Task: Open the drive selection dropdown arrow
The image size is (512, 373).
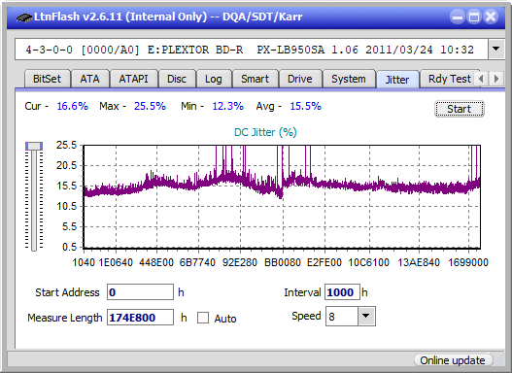Action: (496, 49)
